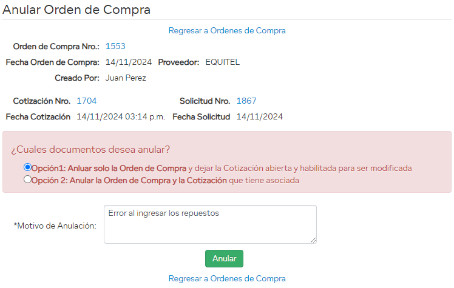Click the provider name EQUITEL

point(222,62)
